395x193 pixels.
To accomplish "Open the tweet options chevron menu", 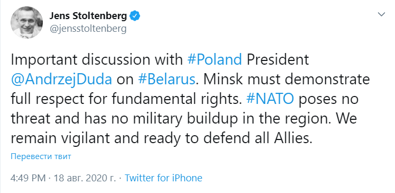I will coord(381,15).
